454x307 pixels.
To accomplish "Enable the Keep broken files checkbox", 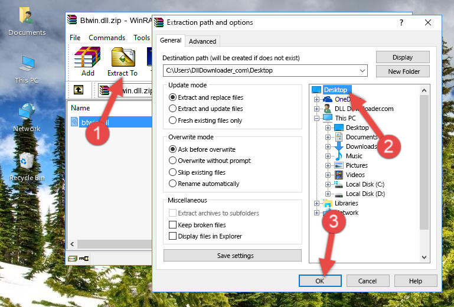I will [173, 225].
